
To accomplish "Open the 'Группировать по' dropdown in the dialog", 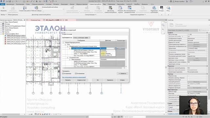I will click(82, 38).
